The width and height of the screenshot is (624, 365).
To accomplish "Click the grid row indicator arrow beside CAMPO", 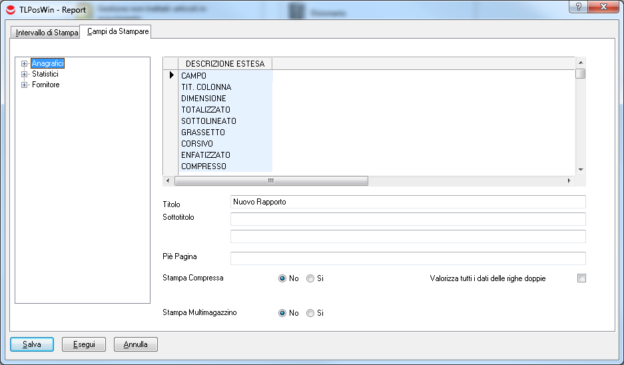I will [x=171, y=76].
